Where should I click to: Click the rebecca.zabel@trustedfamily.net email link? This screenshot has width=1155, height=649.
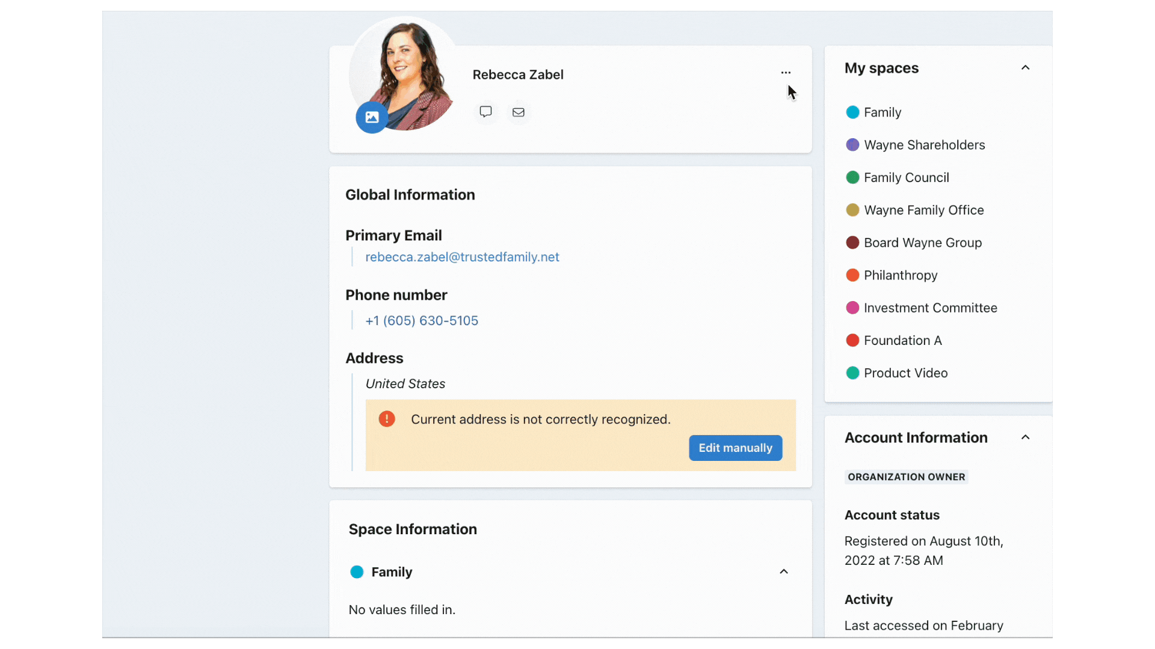[x=463, y=257]
